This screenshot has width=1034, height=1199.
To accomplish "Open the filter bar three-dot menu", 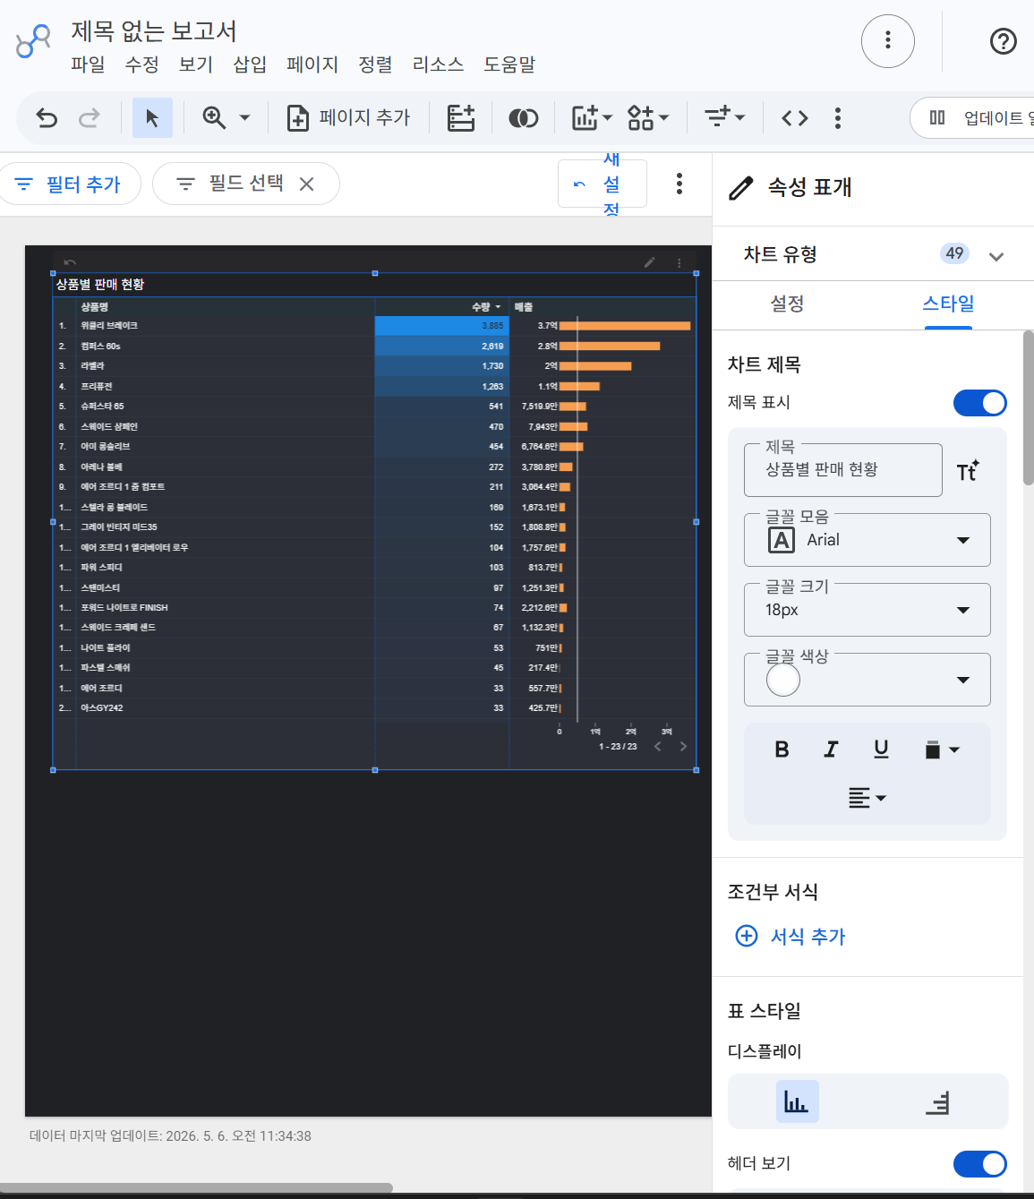I will (679, 184).
